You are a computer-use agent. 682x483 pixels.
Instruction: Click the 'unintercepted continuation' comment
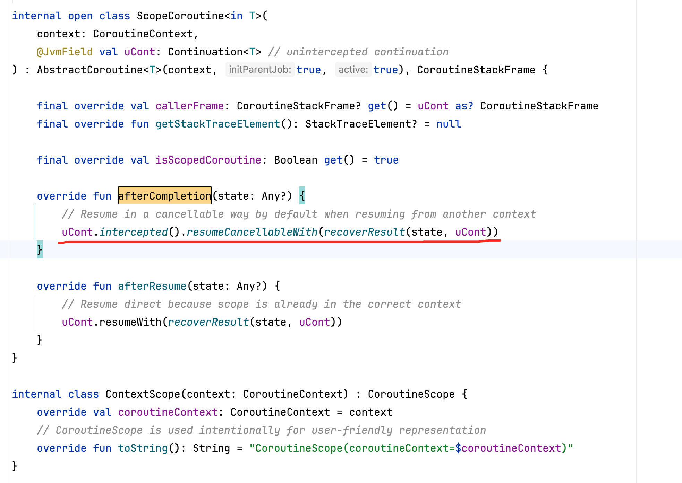point(358,52)
